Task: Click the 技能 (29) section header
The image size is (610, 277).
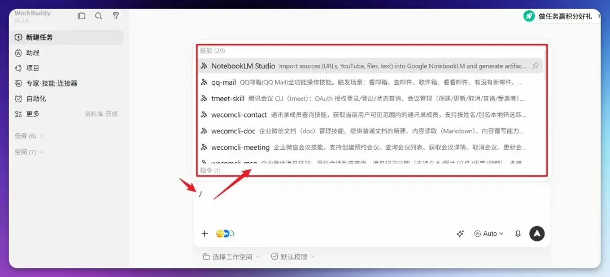Action: point(212,51)
